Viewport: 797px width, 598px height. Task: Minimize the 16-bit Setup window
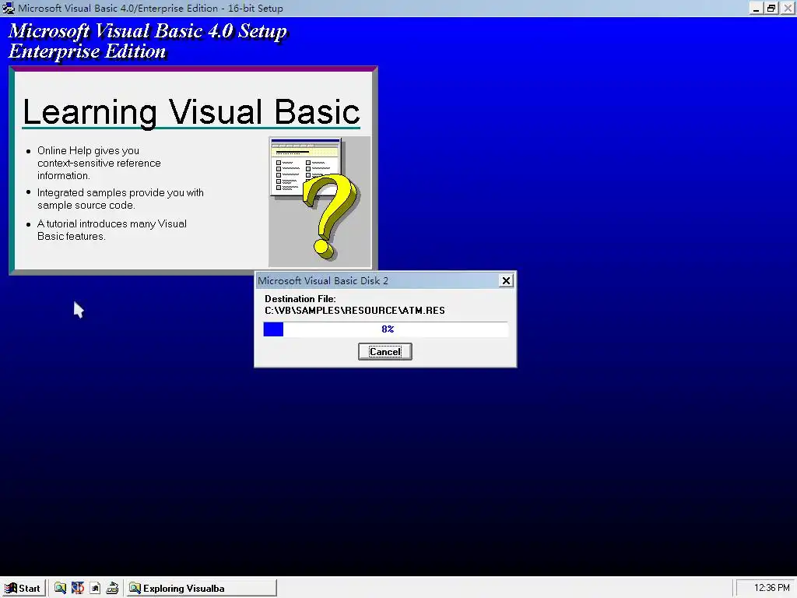[x=756, y=8]
